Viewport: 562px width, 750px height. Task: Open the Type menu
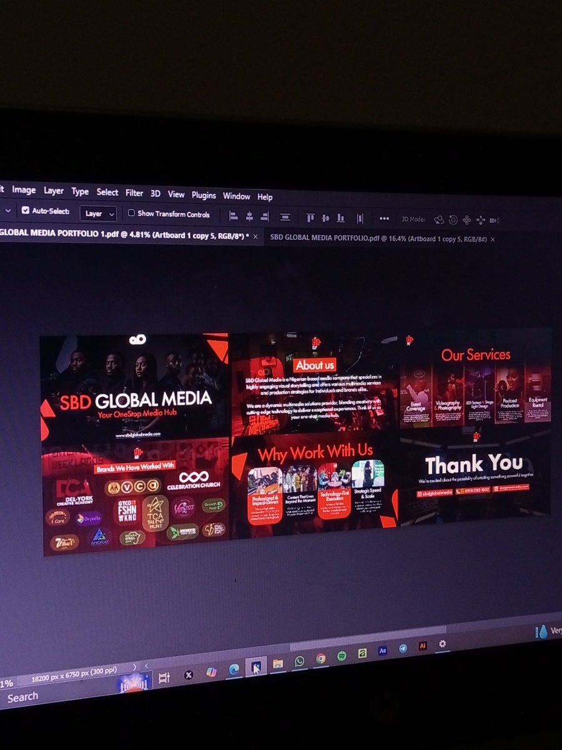pos(80,191)
